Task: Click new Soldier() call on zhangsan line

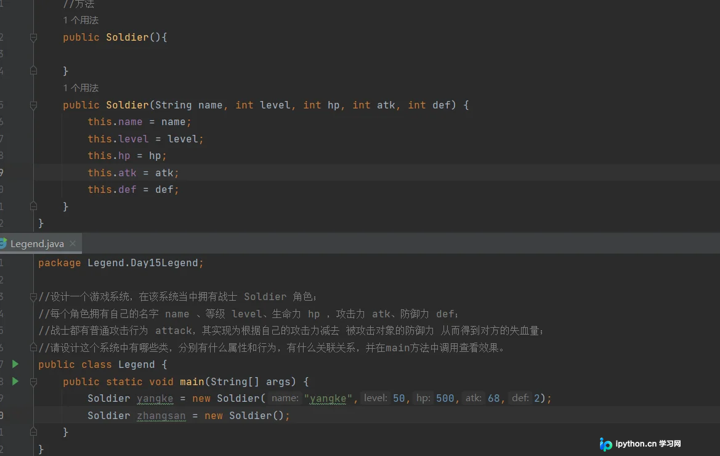Action: (245, 415)
